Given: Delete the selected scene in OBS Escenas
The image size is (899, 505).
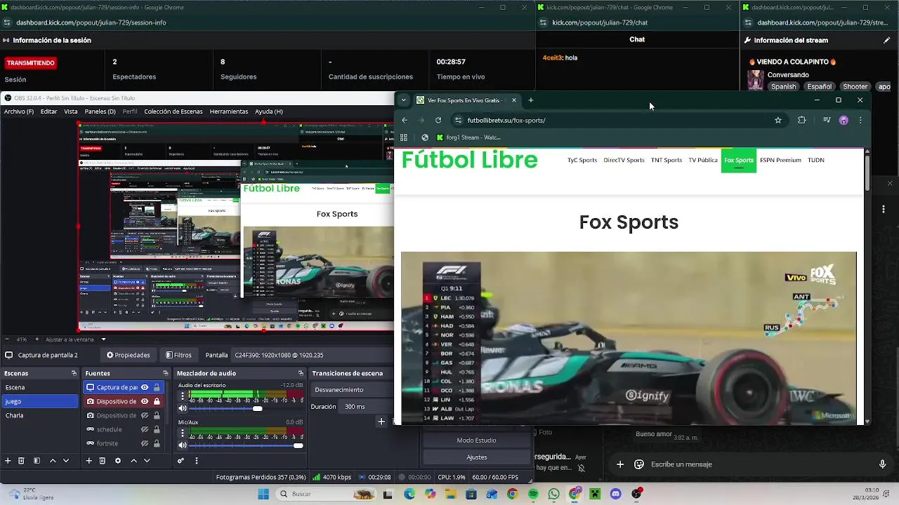Looking at the screenshot, I should tap(21, 461).
